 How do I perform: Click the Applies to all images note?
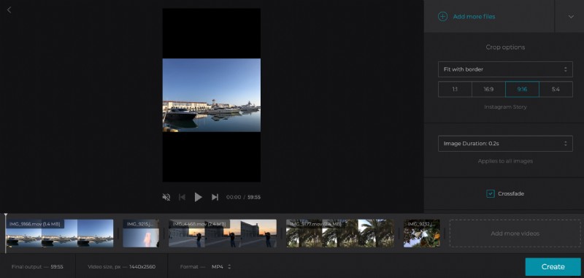tap(505, 161)
